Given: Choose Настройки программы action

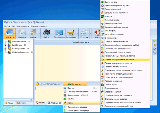Looking at the screenshot, I should (x=125, y=34).
